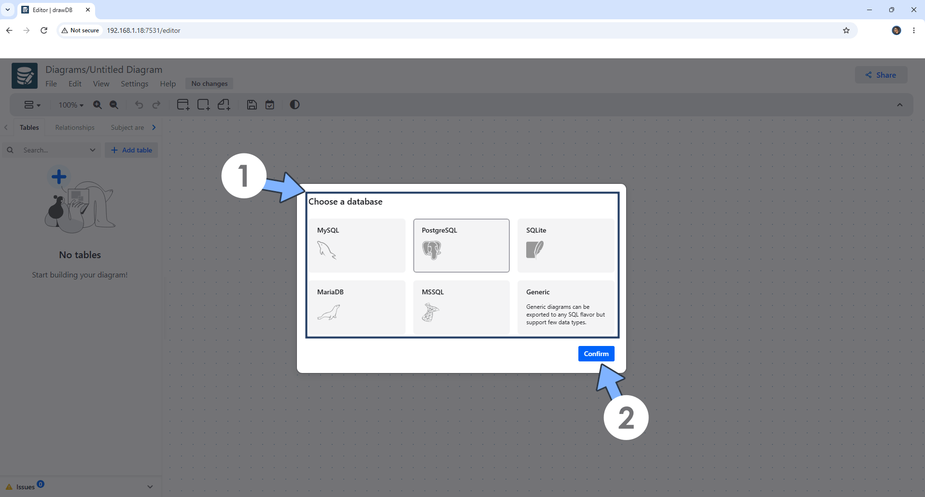Click the add note toolbar icon
The height and width of the screenshot is (497, 925).
coord(224,105)
